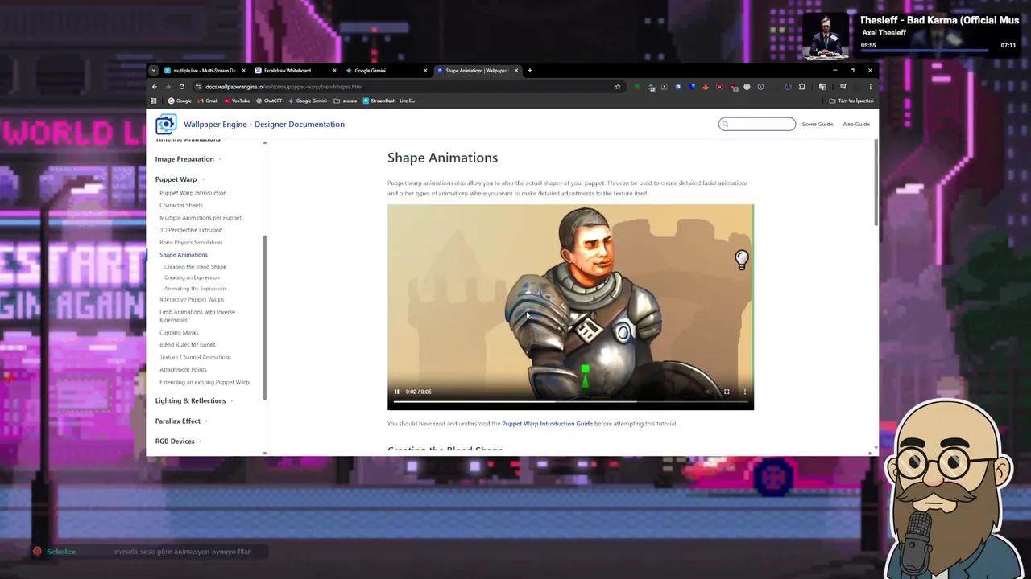Open Texture Channel Animations page

(195, 357)
